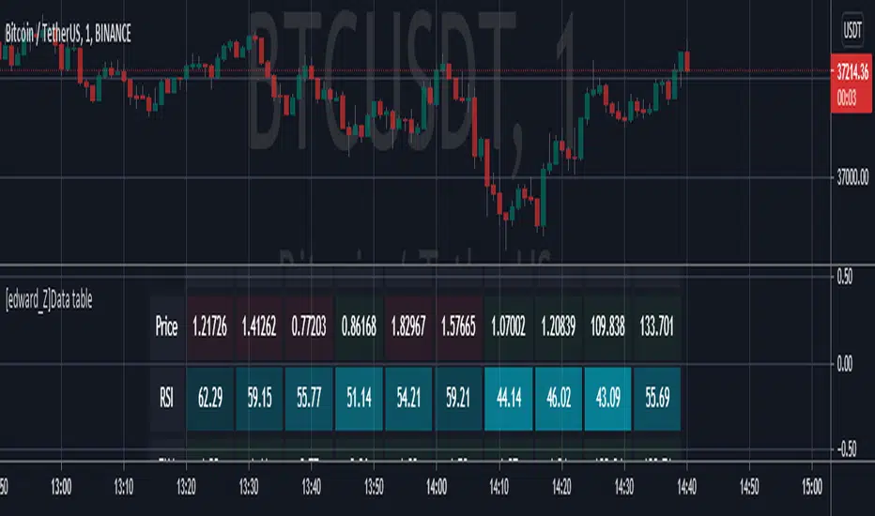875x516 pixels.
Task: Click the 13:20 time axis label
Action: coord(186,488)
